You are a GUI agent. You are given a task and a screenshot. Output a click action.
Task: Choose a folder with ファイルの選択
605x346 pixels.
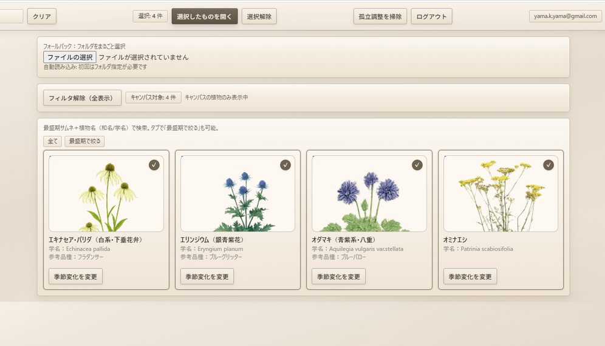(70, 57)
